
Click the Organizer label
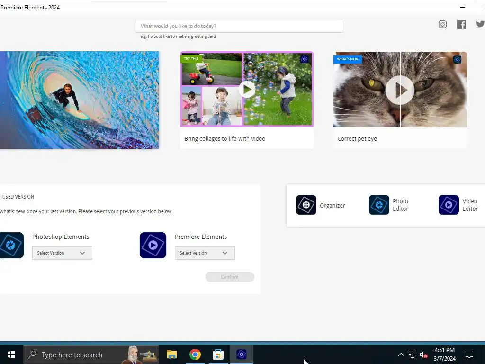332,206
